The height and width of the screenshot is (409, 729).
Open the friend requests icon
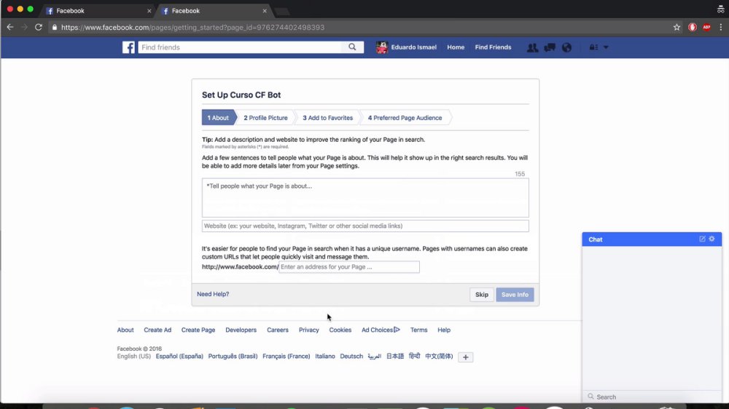tap(532, 47)
